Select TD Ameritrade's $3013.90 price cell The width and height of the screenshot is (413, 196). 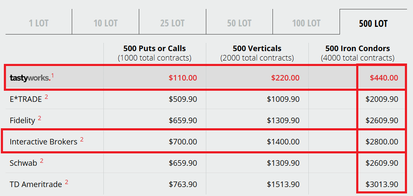click(382, 184)
